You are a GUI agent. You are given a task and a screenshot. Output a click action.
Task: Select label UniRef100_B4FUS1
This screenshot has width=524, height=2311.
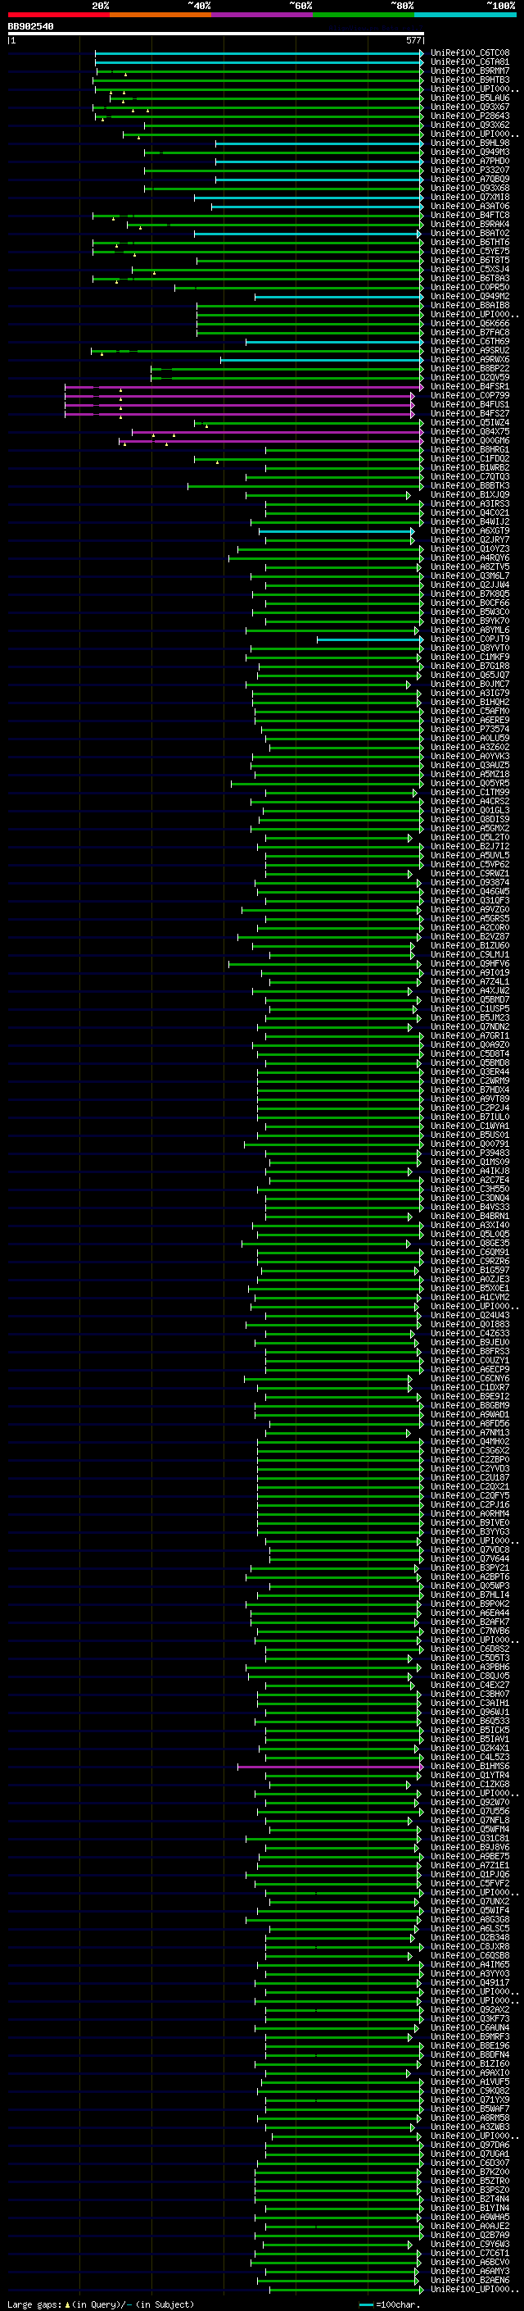[x=470, y=405]
